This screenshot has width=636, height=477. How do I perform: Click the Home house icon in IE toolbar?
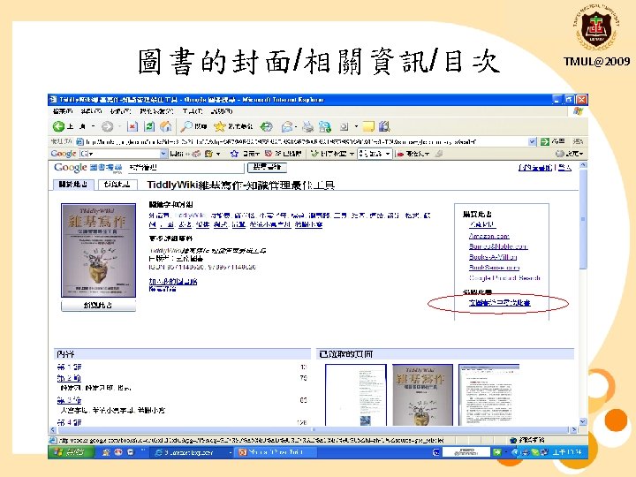click(x=166, y=127)
